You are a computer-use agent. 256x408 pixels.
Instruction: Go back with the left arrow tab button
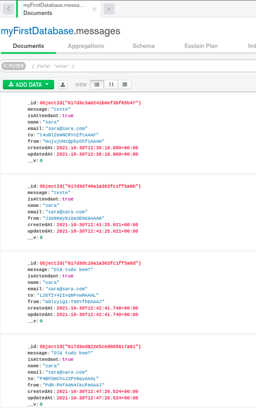[x=8, y=9]
